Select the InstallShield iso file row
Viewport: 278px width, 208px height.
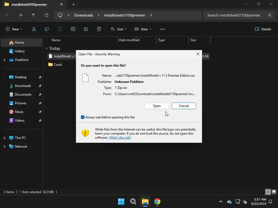62,56
